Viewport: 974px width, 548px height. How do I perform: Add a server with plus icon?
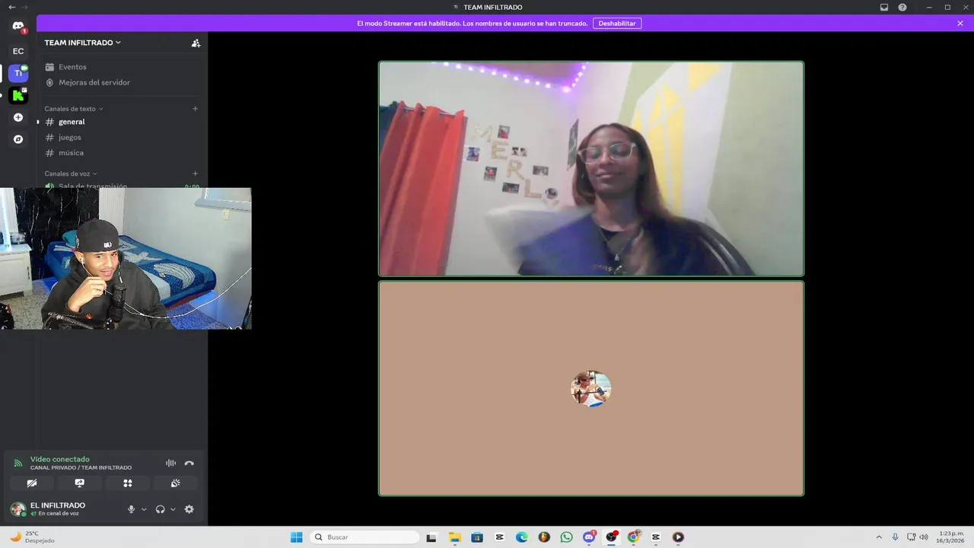(18, 117)
